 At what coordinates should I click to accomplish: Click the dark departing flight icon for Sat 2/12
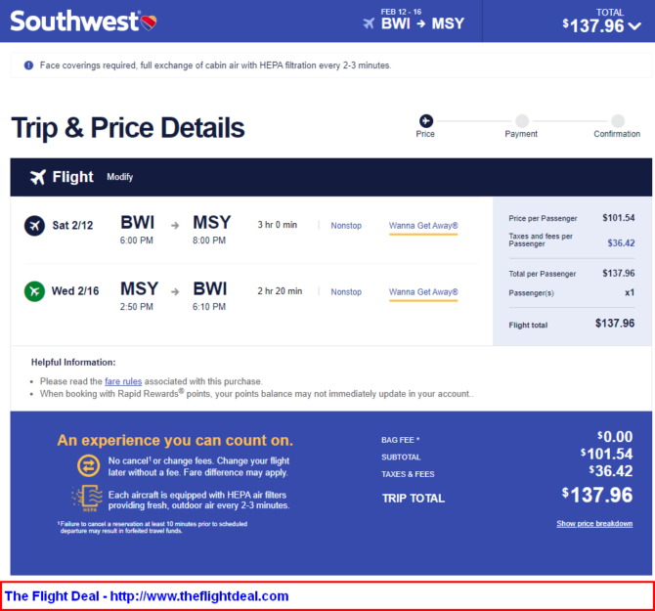pyautogui.click(x=34, y=226)
